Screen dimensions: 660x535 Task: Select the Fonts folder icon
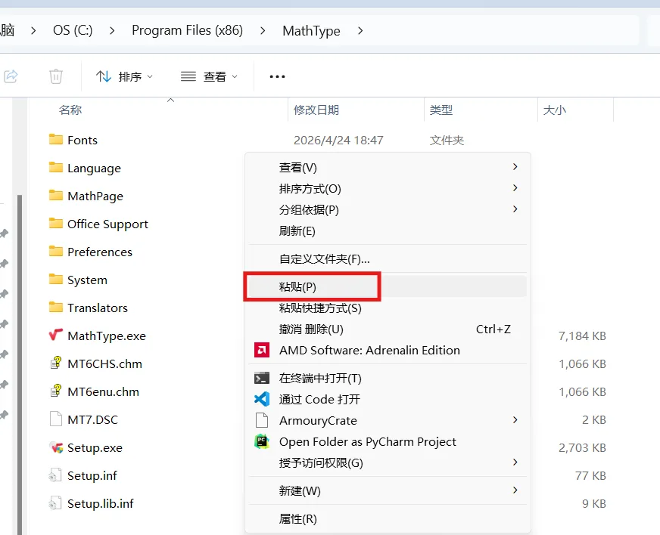pyautogui.click(x=55, y=139)
